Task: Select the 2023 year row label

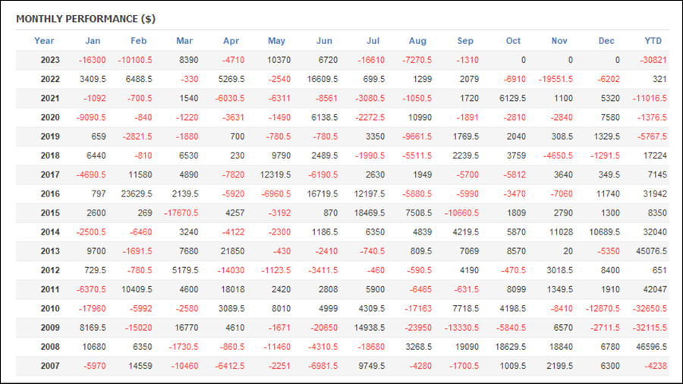Action: click(x=50, y=60)
